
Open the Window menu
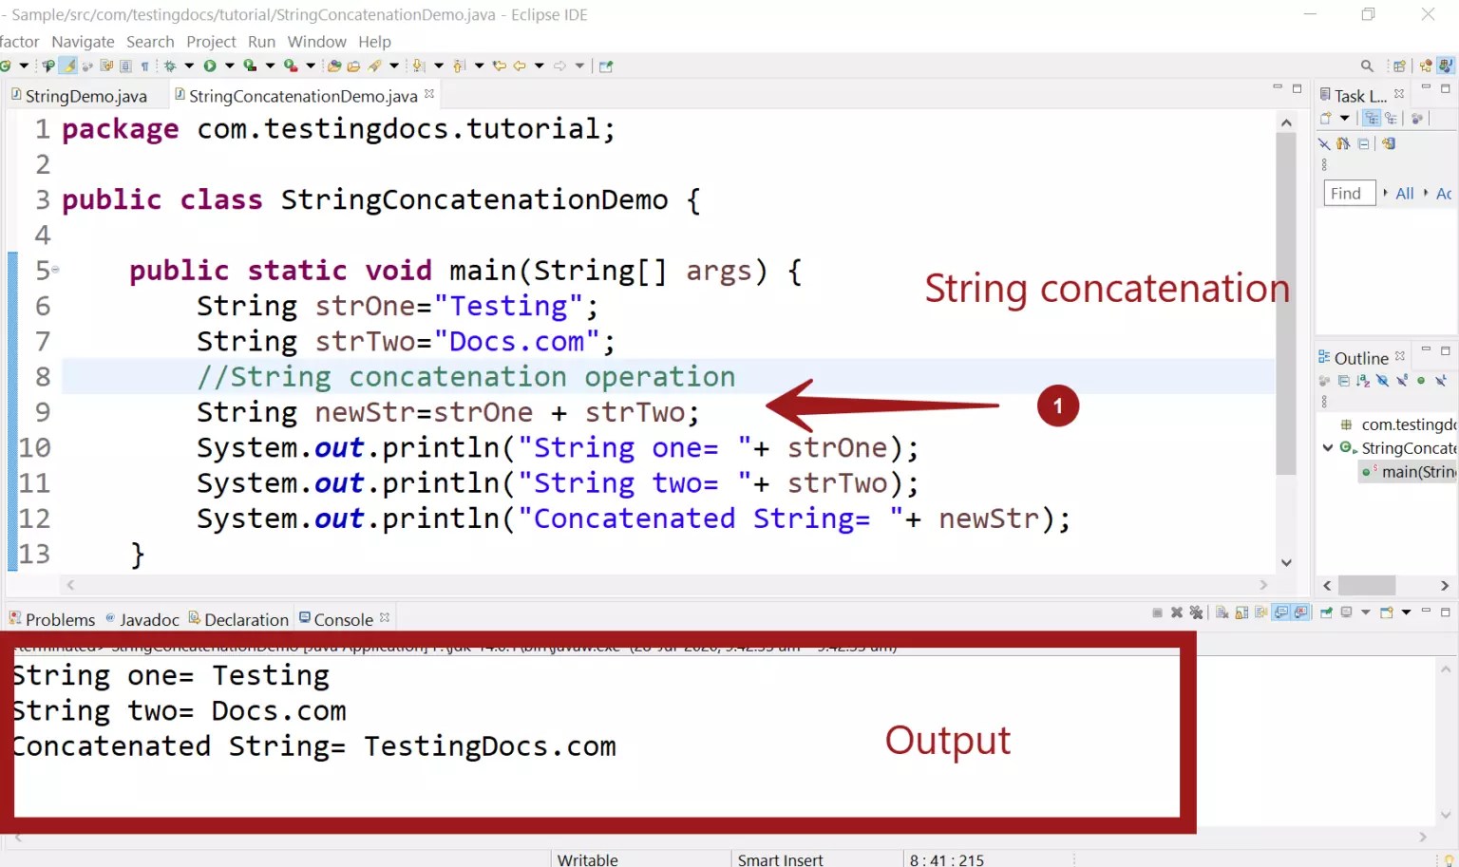[x=316, y=42]
